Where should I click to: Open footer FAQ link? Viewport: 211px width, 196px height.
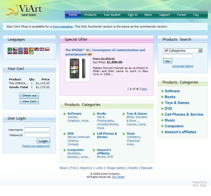point(74,168)
